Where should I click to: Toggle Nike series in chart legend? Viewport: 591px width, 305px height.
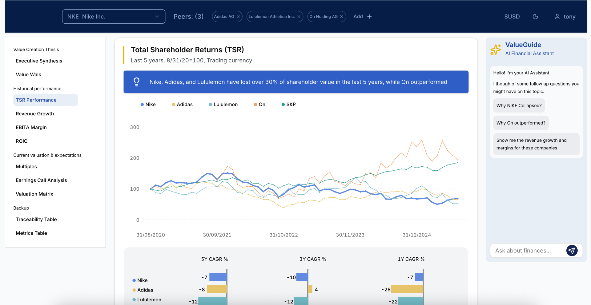148,105
